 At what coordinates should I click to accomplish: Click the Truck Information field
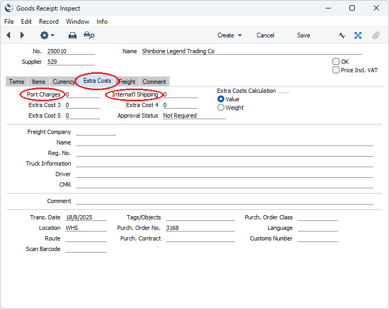[x=224, y=163]
